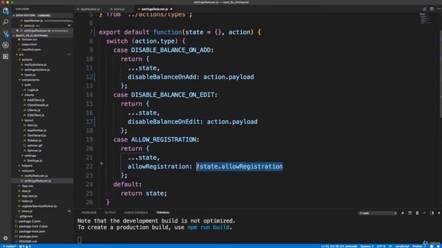Viewport: 442px width, 248px height.
Task: Select the Terminal panel tab
Action: pyautogui.click(x=163, y=213)
